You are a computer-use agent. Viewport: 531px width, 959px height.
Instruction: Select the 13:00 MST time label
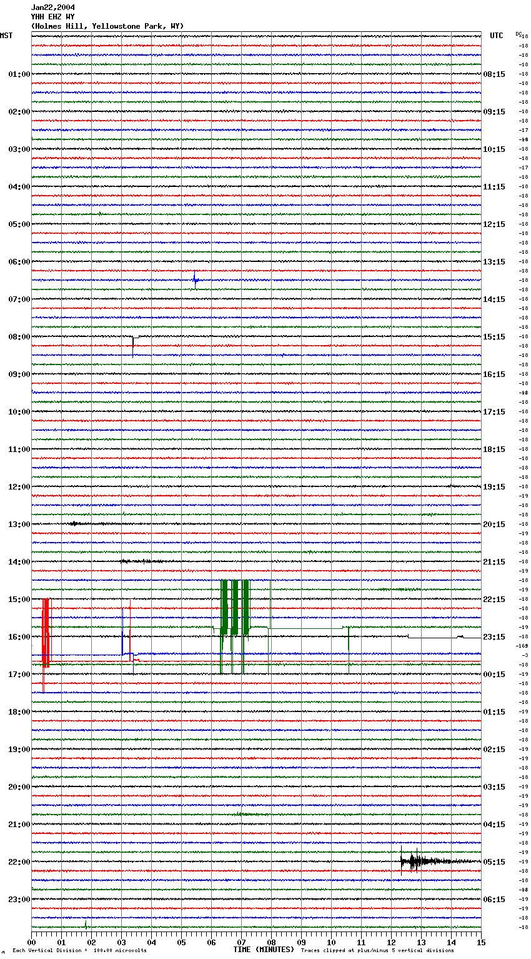(19, 525)
